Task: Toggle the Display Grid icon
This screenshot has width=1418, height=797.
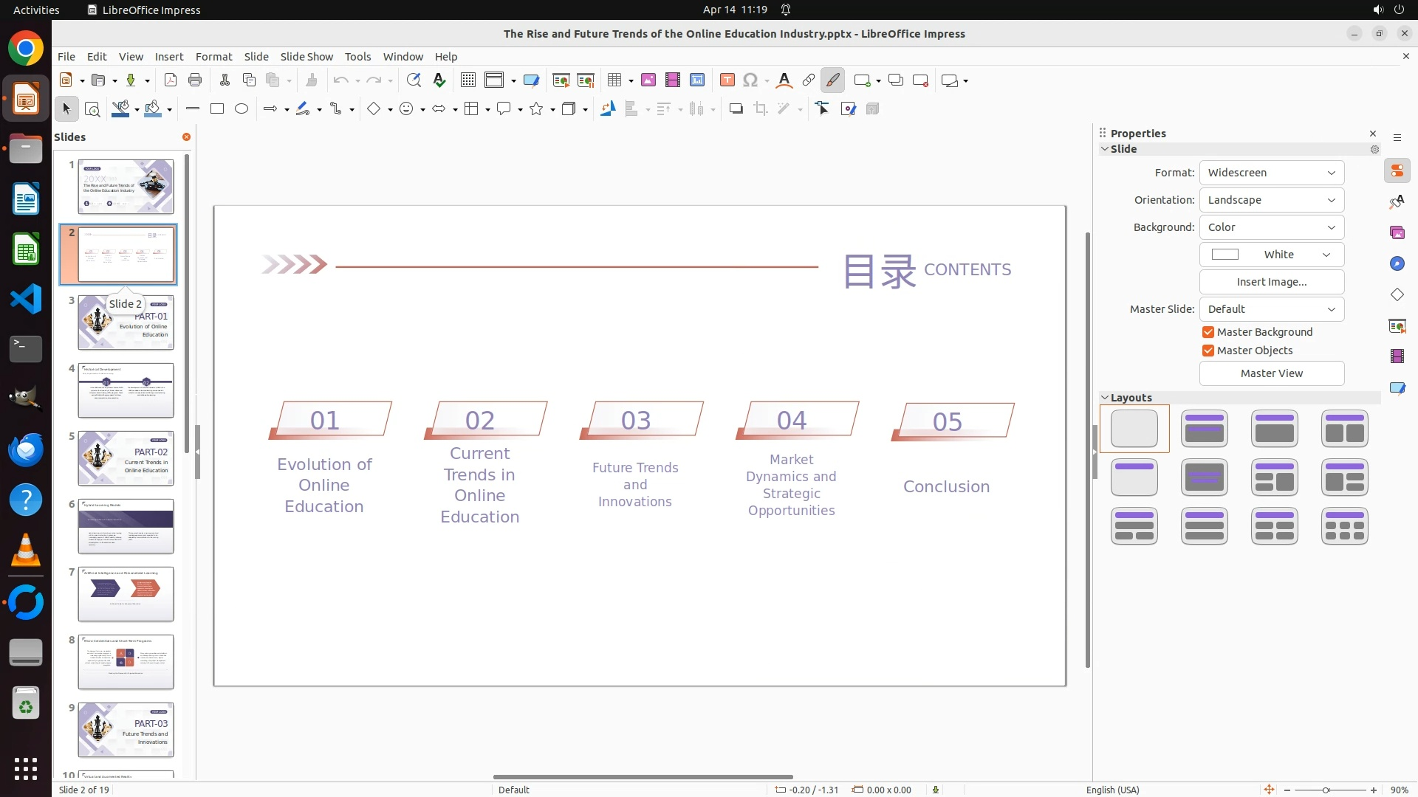Action: tap(467, 80)
